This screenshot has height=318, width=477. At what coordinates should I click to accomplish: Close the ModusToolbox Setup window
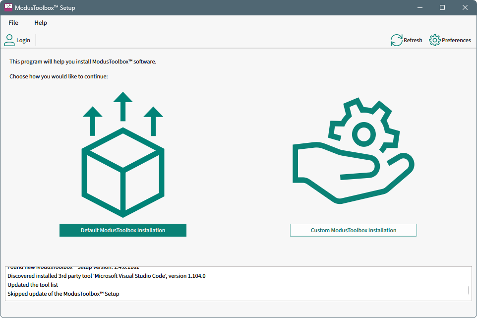(x=465, y=8)
